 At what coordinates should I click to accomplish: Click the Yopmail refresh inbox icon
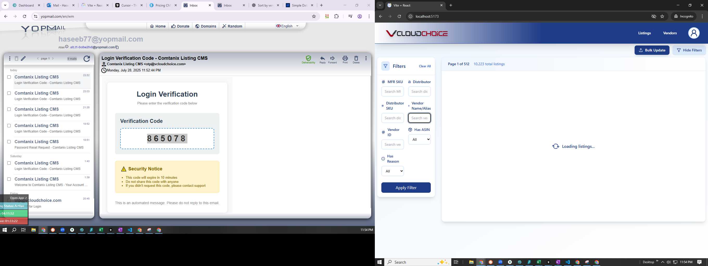(87, 59)
